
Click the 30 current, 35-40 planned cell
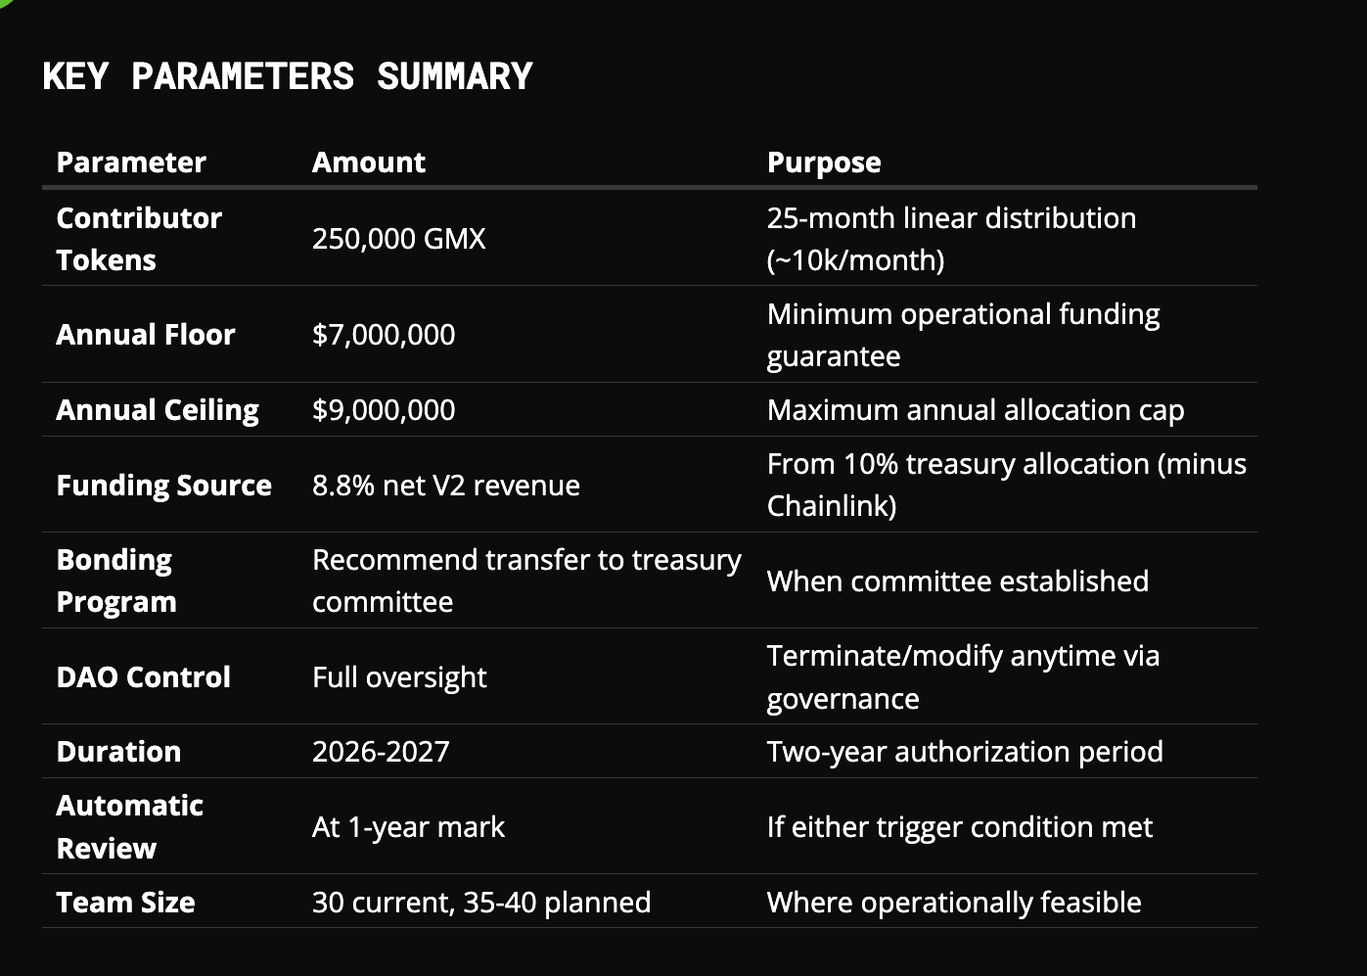(x=480, y=903)
